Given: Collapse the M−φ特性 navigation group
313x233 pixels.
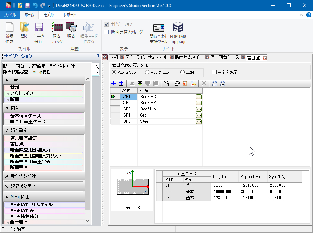Looking at the screenshot, I should pos(7,197).
